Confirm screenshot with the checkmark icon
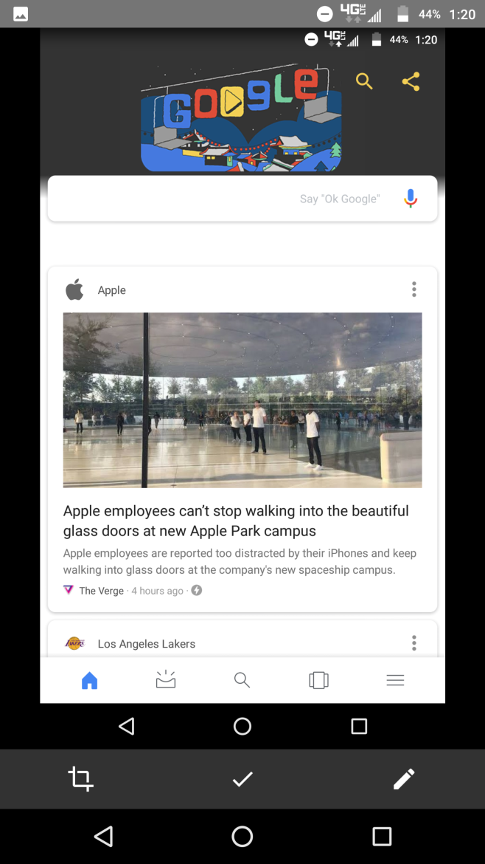485x864 pixels. (x=242, y=778)
